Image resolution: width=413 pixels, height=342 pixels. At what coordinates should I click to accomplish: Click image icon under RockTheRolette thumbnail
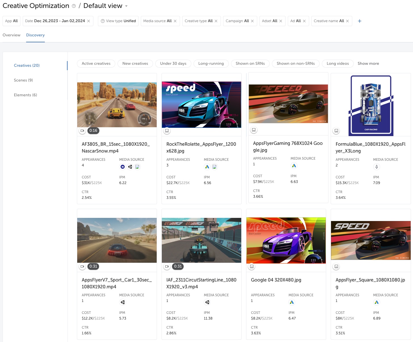click(167, 131)
